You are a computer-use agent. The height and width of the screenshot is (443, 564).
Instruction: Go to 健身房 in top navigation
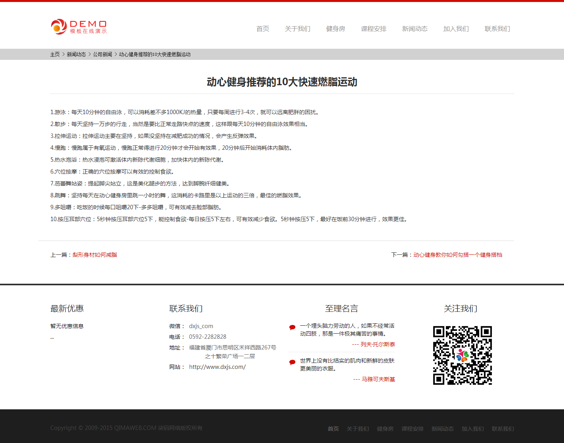tap(335, 29)
